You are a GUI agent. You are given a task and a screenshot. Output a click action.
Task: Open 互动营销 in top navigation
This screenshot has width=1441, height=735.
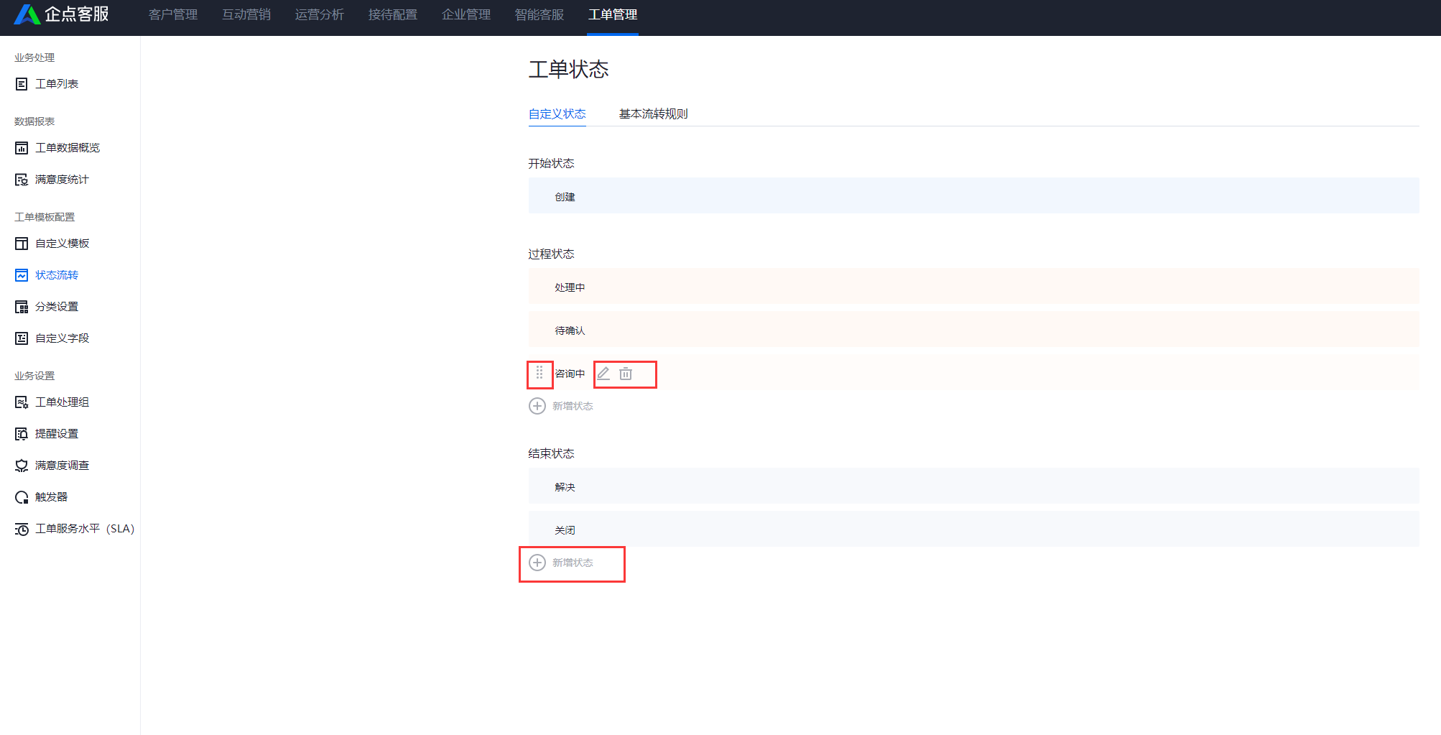click(x=246, y=14)
